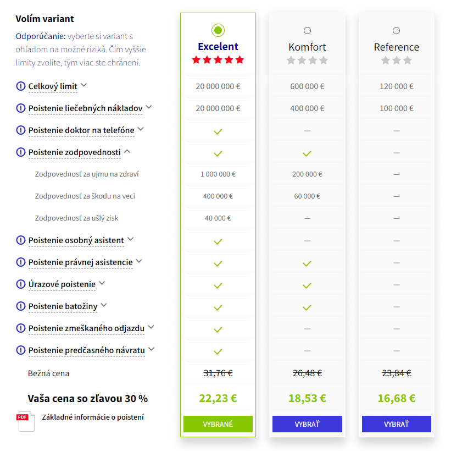Click info icon beside Poistenie liečebných nákladov
Screen dimensions: 451x451
coord(21,108)
